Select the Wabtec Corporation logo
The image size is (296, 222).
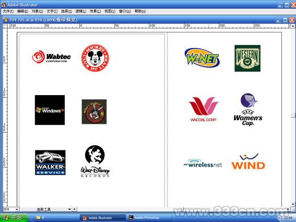(x=52, y=57)
